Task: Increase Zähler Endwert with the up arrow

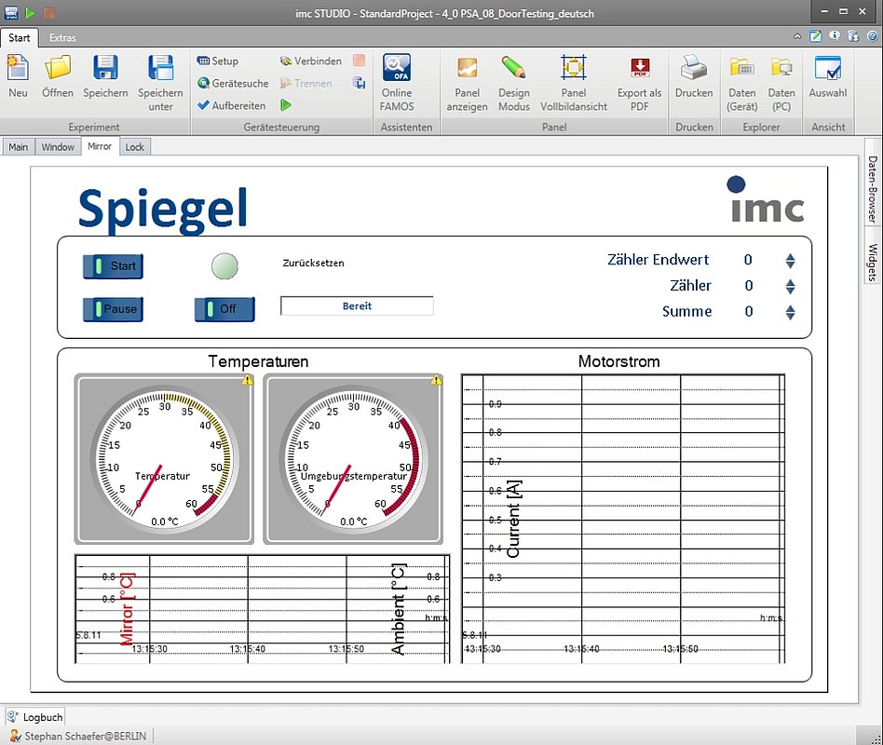Action: [x=790, y=257]
